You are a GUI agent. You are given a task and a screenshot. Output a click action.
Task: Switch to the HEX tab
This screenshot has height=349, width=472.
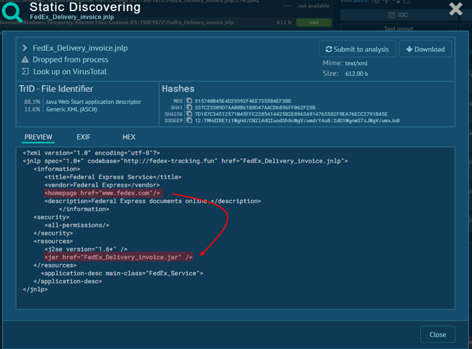pyautogui.click(x=129, y=137)
